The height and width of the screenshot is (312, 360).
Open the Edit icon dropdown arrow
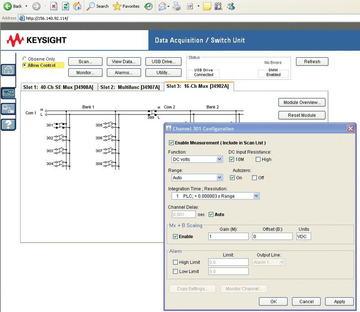point(198,6)
